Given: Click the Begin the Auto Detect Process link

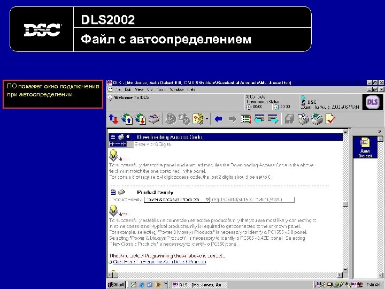Looking at the screenshot, I should click(159, 262).
